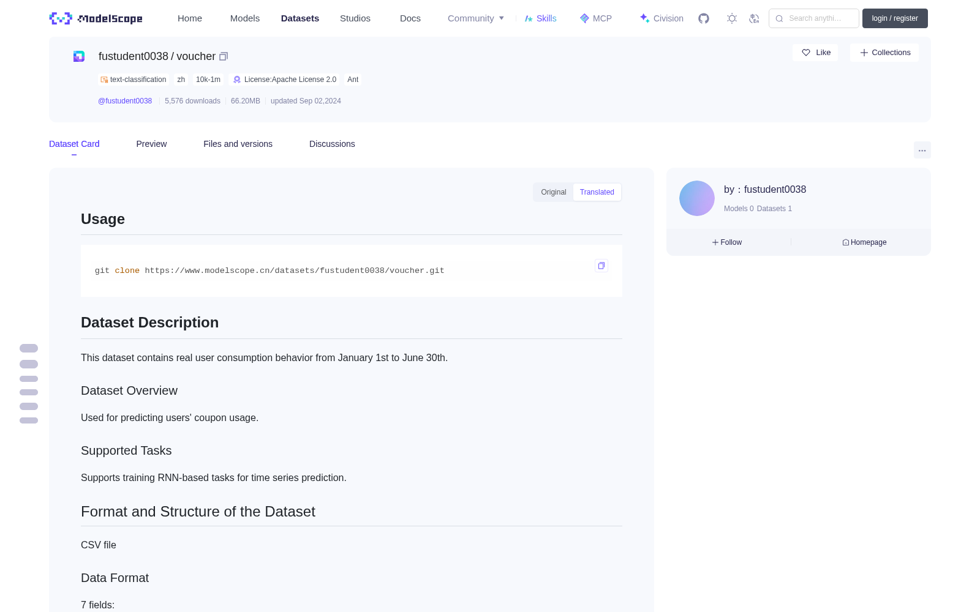This screenshot has height=612, width=980.
Task: Switch to the Preview tab
Action: click(x=151, y=144)
